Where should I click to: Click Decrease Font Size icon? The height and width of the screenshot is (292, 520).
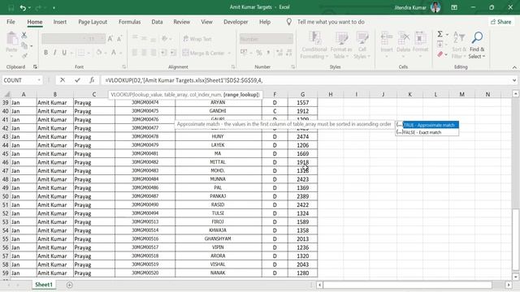click(x=119, y=39)
